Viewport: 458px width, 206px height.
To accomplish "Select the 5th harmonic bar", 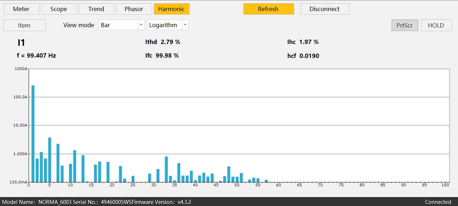I will click(x=50, y=160).
